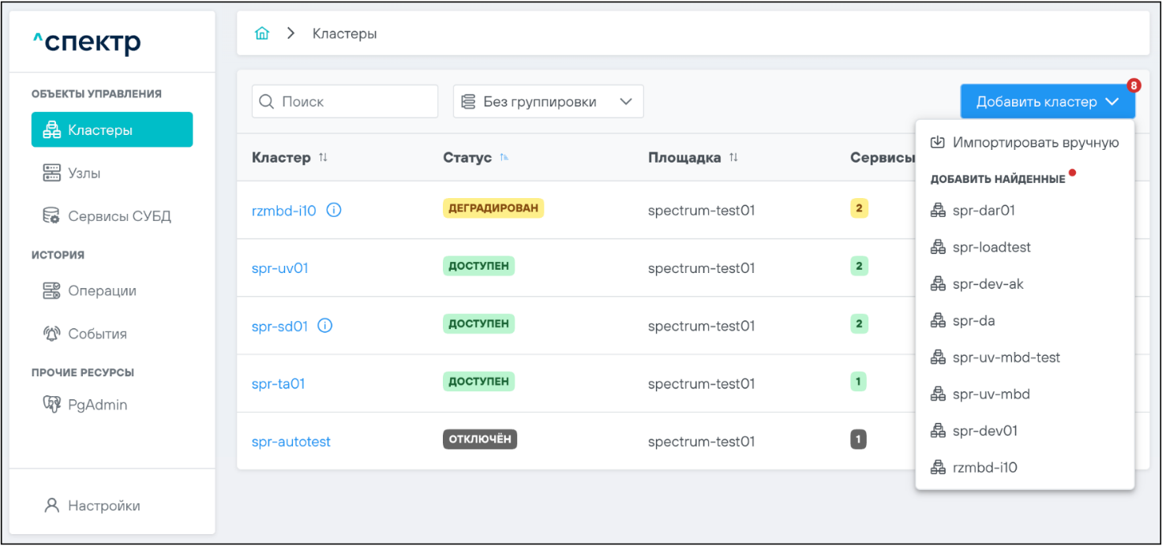This screenshot has width=1162, height=546.
Task: Go to Операции history page
Action: (x=101, y=290)
